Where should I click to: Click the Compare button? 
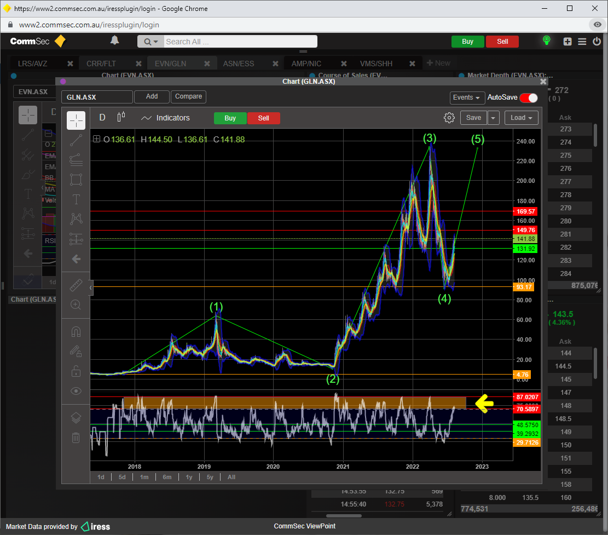[188, 96]
